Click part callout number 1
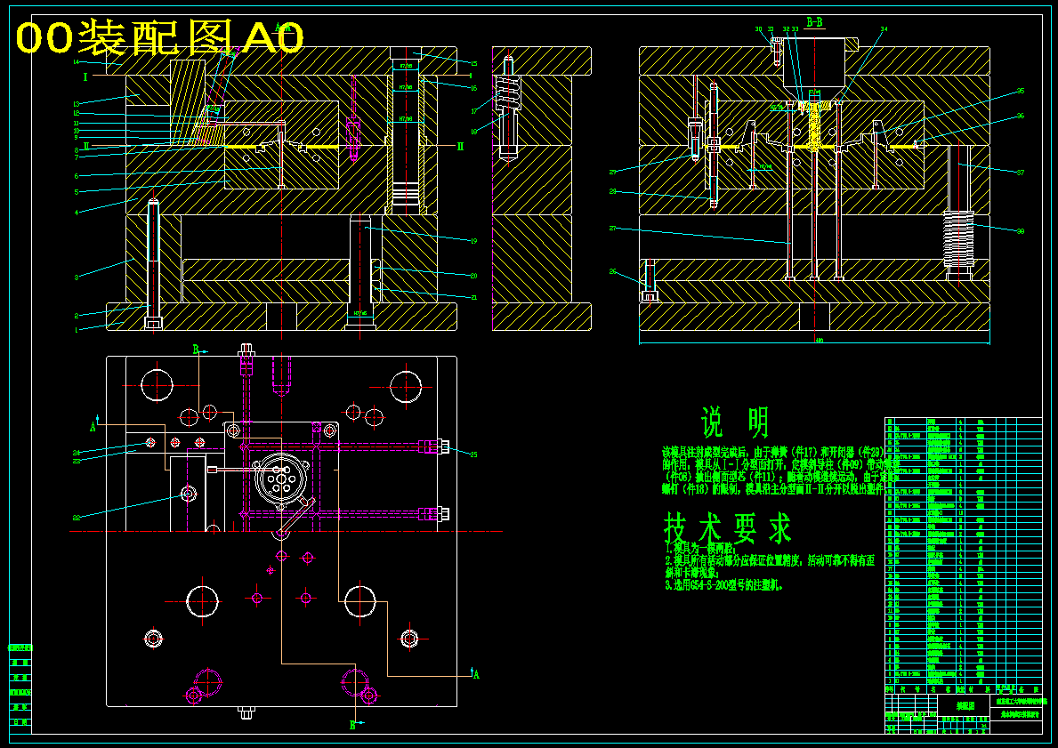The image size is (1058, 748). point(77,330)
